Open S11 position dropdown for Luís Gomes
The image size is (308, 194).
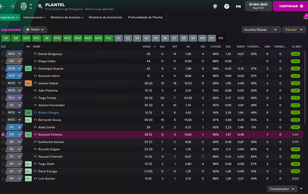pyautogui.click(x=14, y=178)
